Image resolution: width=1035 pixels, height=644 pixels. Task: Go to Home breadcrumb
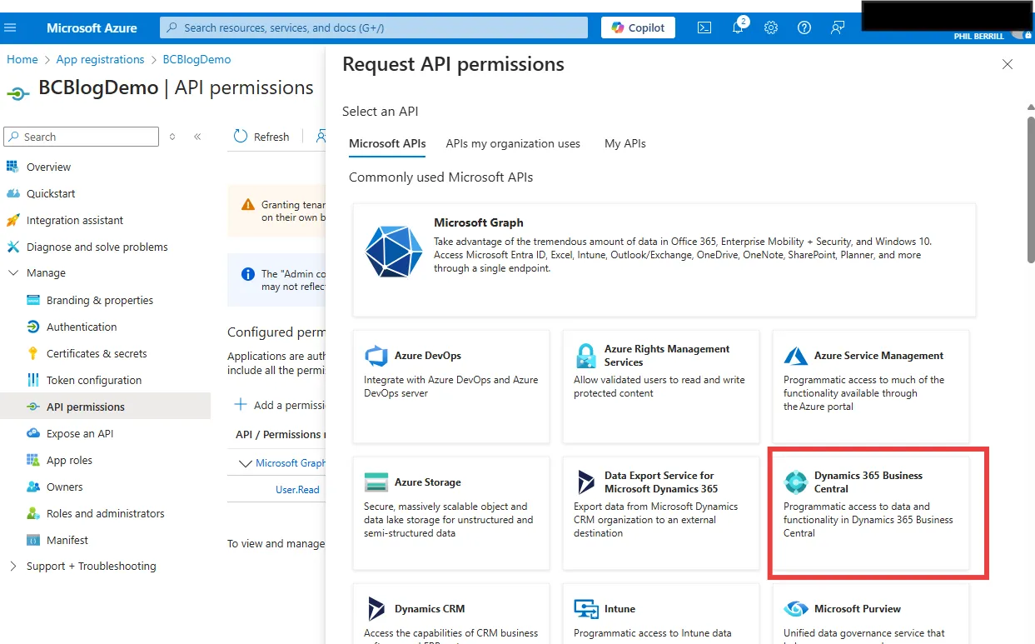[22, 59]
